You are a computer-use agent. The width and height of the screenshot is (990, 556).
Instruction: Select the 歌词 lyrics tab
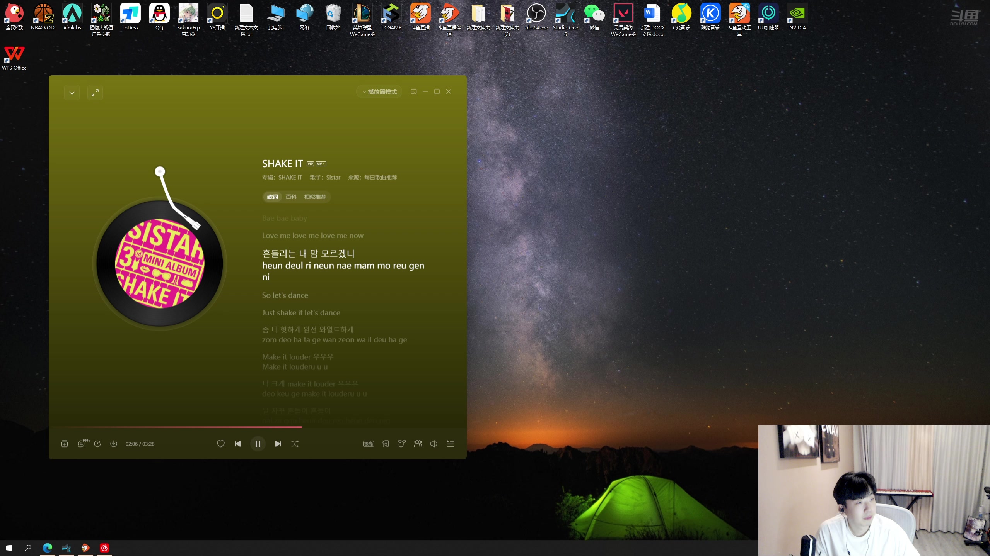(272, 197)
